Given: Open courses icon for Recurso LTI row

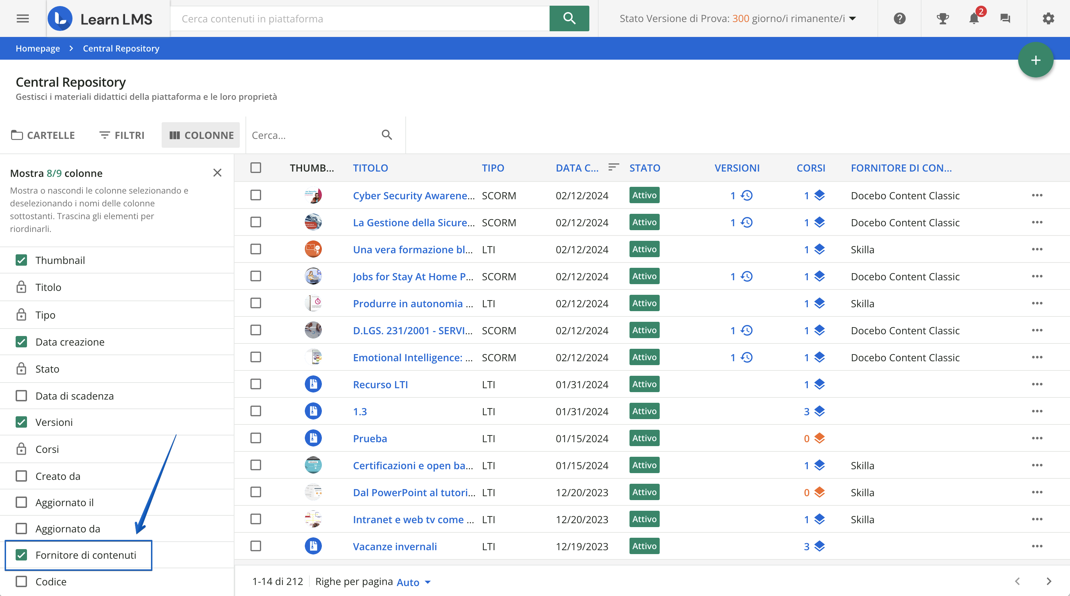Looking at the screenshot, I should click(x=820, y=384).
